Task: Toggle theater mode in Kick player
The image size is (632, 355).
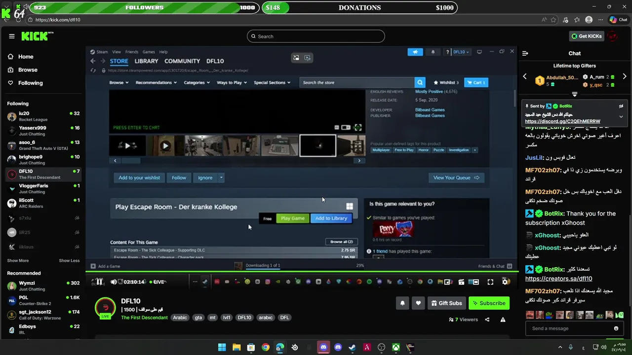Action: [x=475, y=282]
